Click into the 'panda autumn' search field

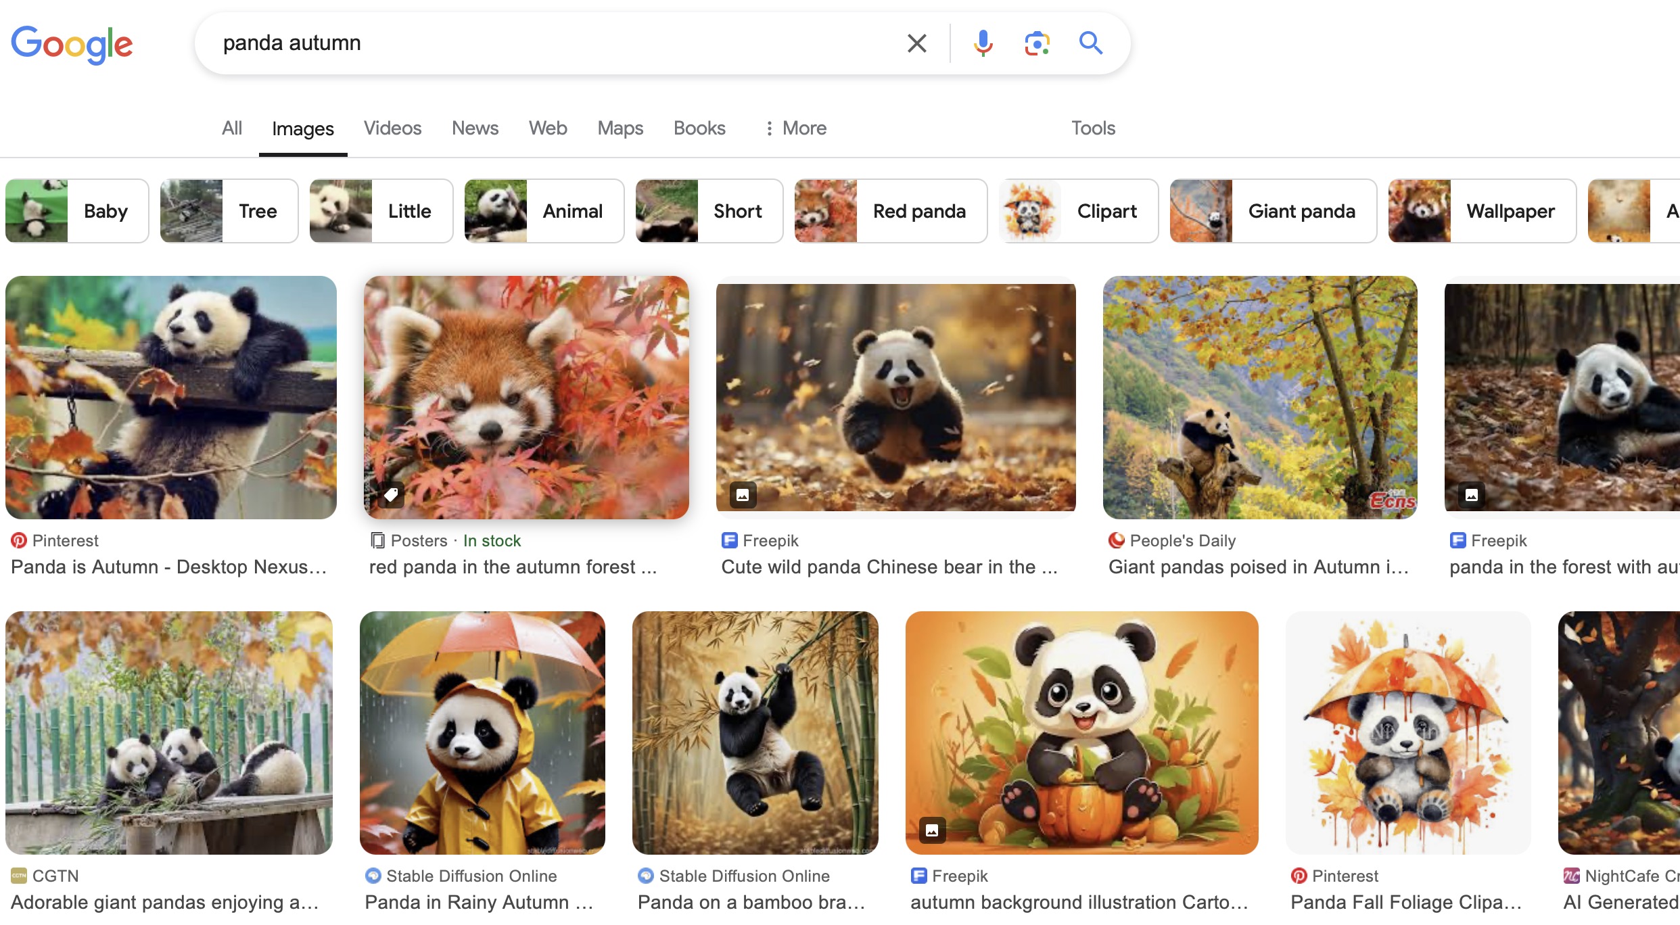tap(541, 43)
